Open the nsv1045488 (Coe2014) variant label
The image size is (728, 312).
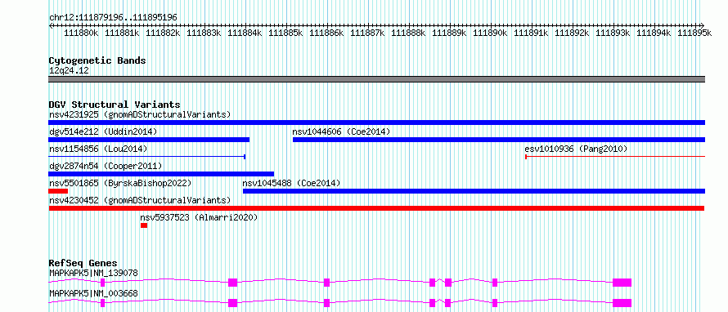pyautogui.click(x=291, y=183)
